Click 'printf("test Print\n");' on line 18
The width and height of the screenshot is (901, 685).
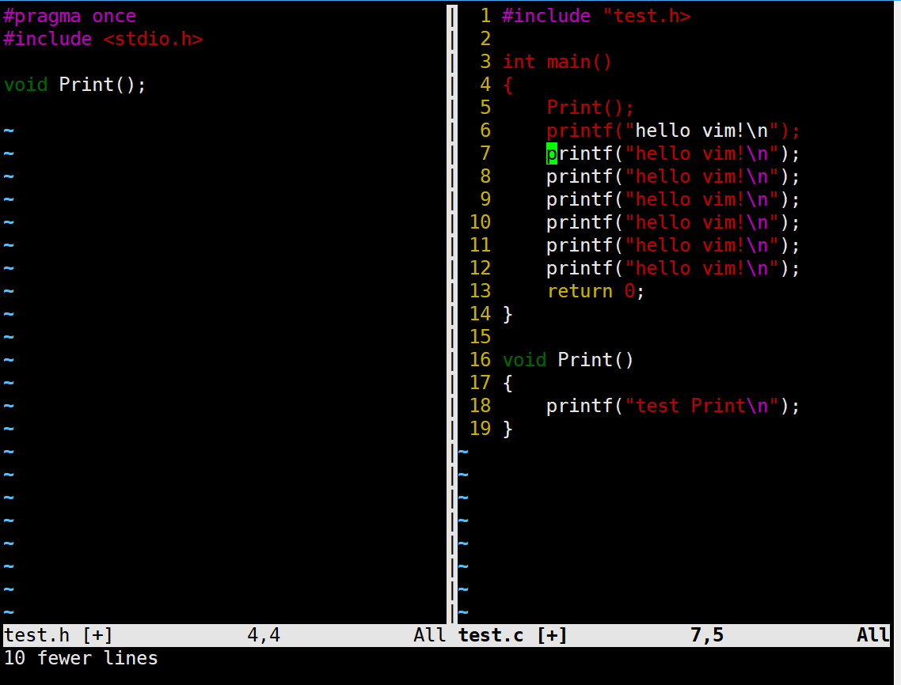click(673, 406)
